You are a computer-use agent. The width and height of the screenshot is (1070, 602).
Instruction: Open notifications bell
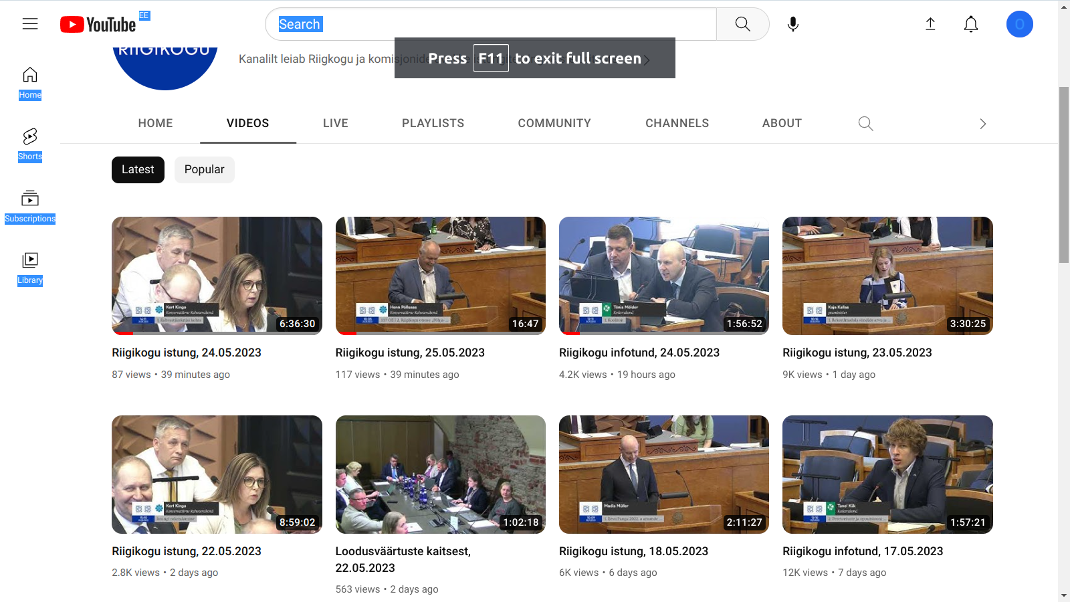coord(970,24)
